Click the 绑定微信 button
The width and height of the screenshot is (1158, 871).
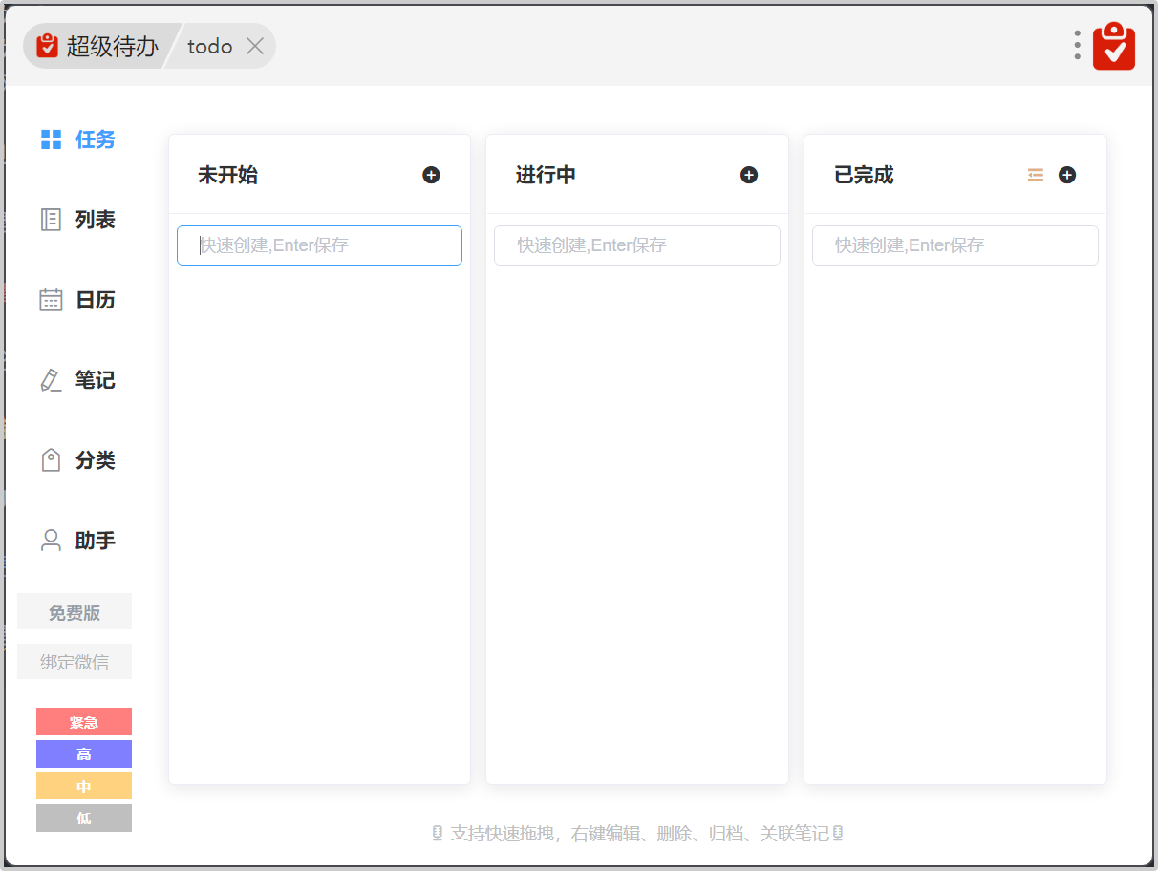[x=75, y=662]
